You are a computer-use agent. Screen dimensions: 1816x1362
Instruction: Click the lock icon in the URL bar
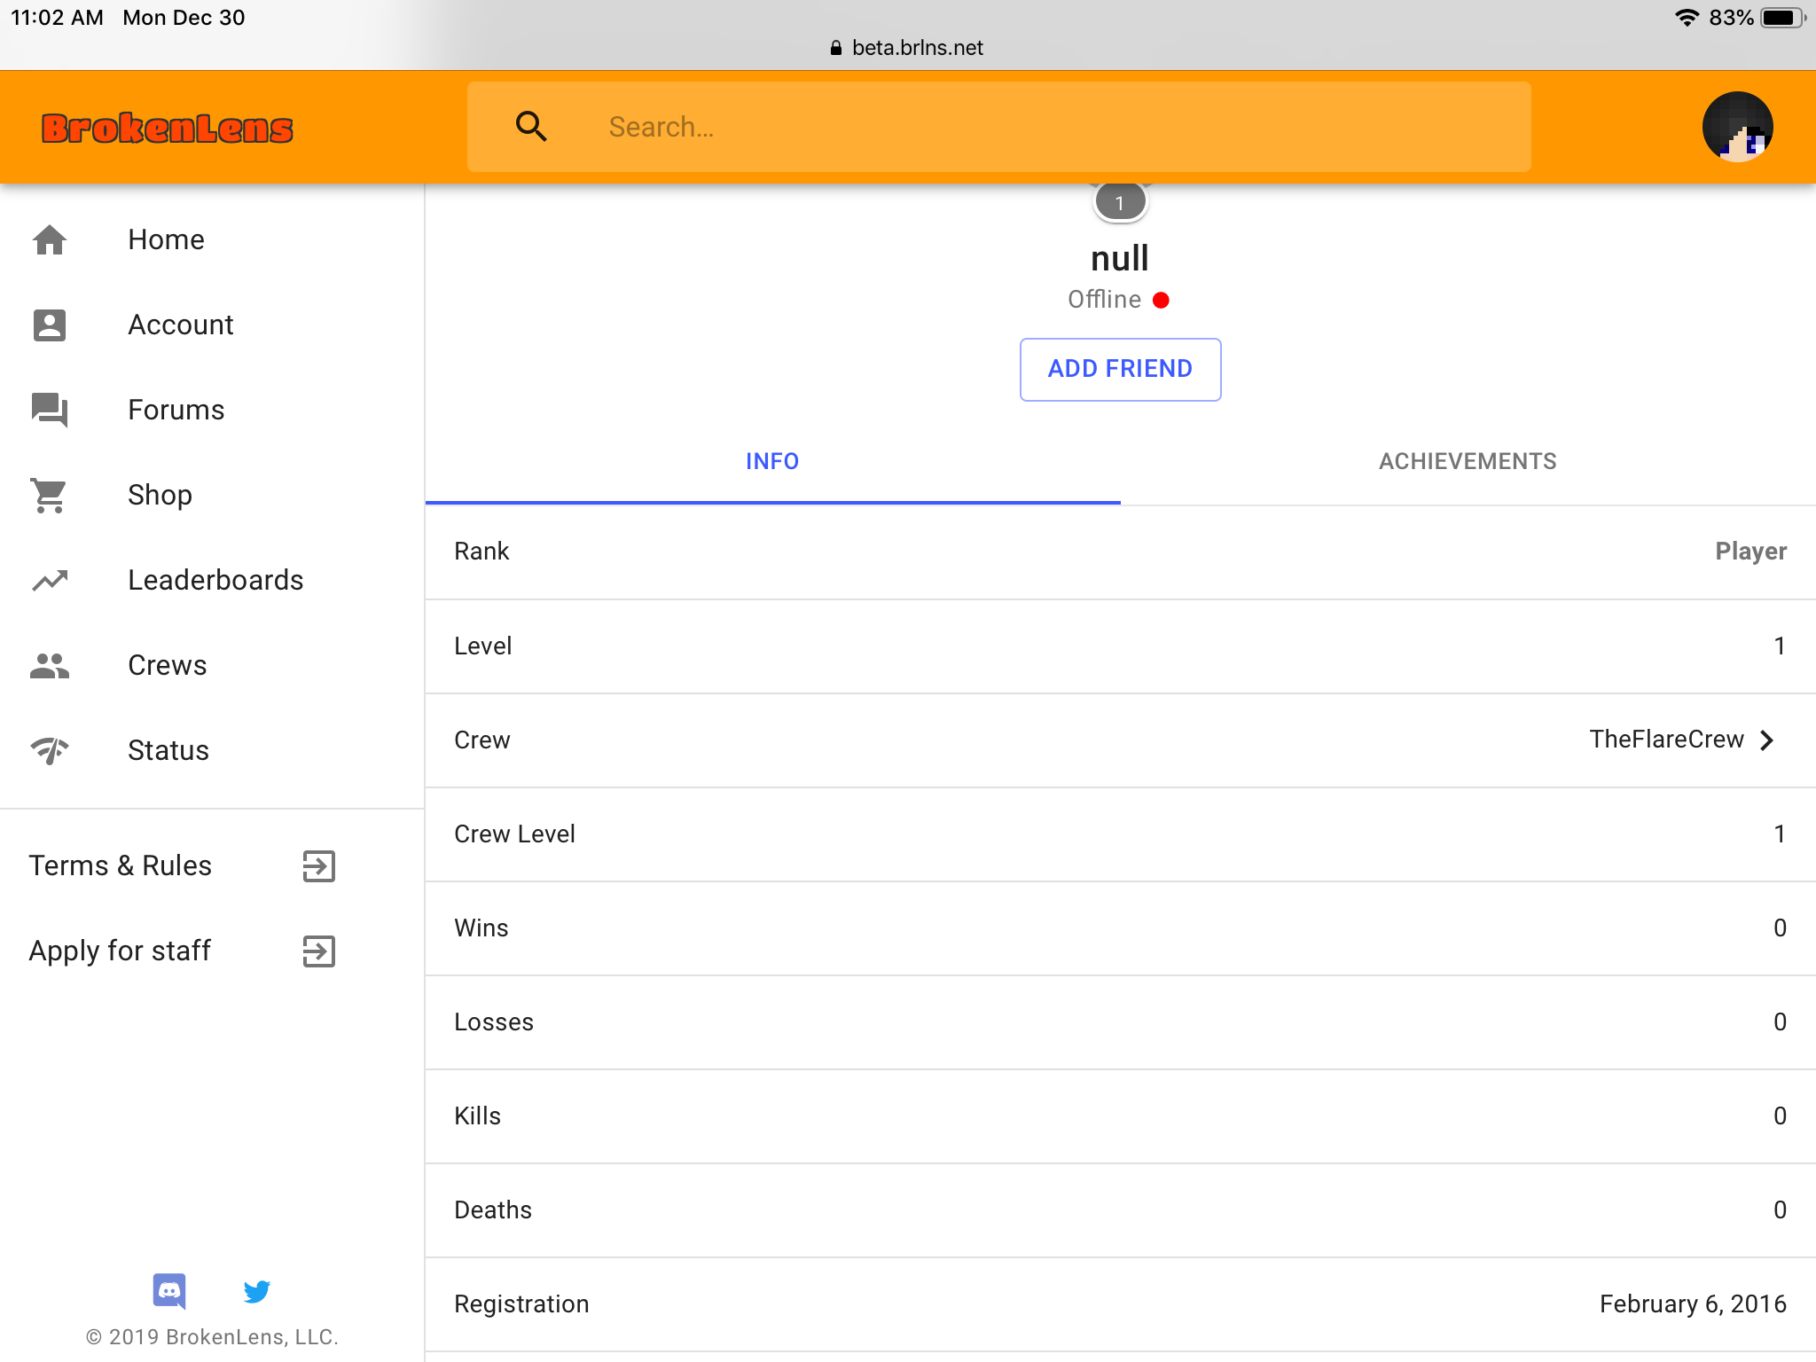(835, 48)
